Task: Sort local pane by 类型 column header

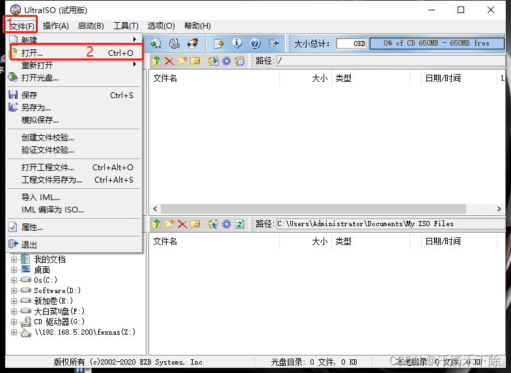Action: click(x=370, y=241)
